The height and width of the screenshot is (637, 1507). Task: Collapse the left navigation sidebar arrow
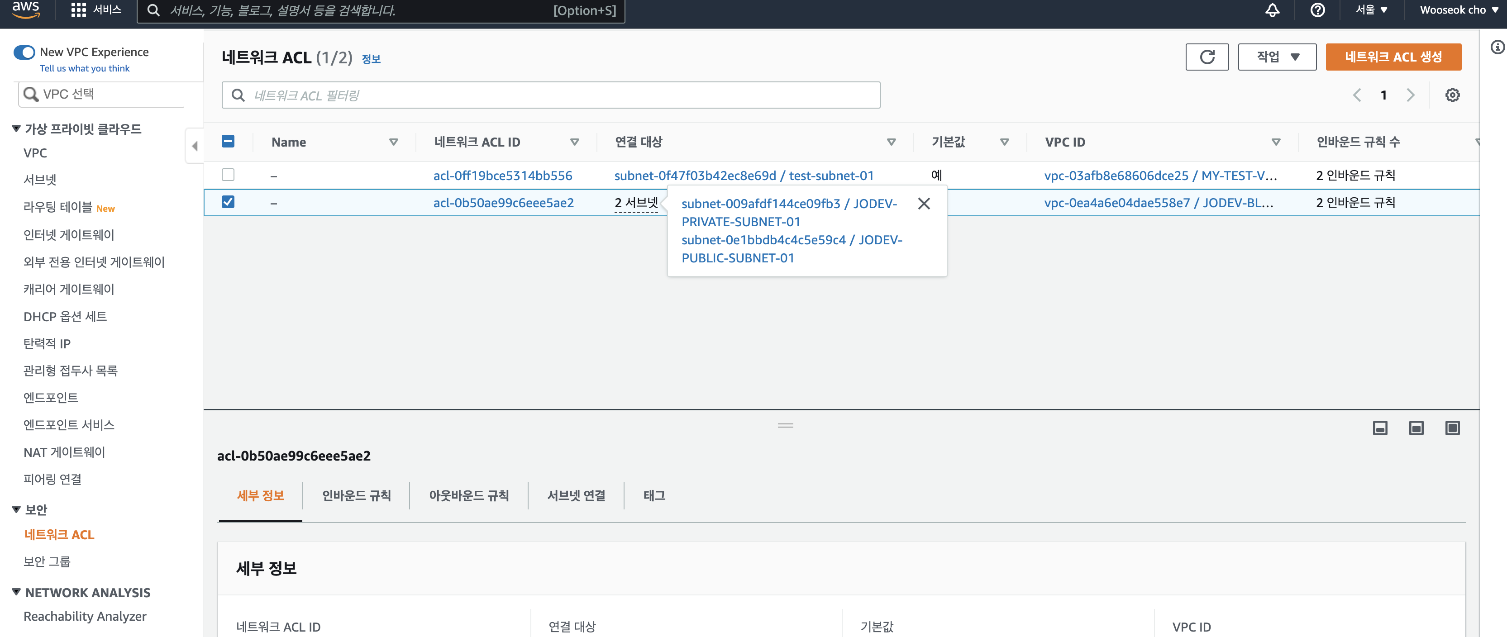[x=194, y=146]
